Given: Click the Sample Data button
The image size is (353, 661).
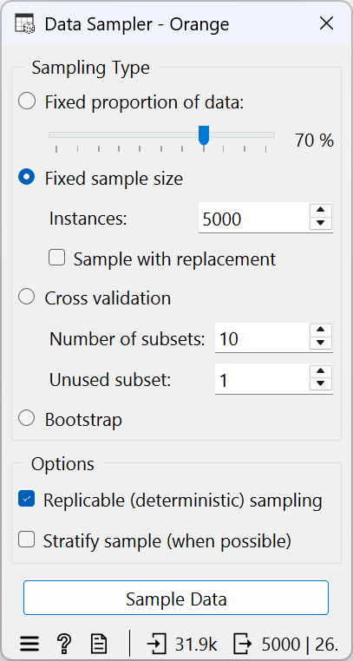Looking at the screenshot, I should 176,598.
